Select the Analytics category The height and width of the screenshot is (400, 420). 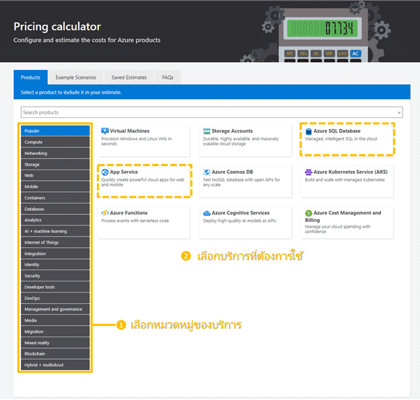click(55, 220)
